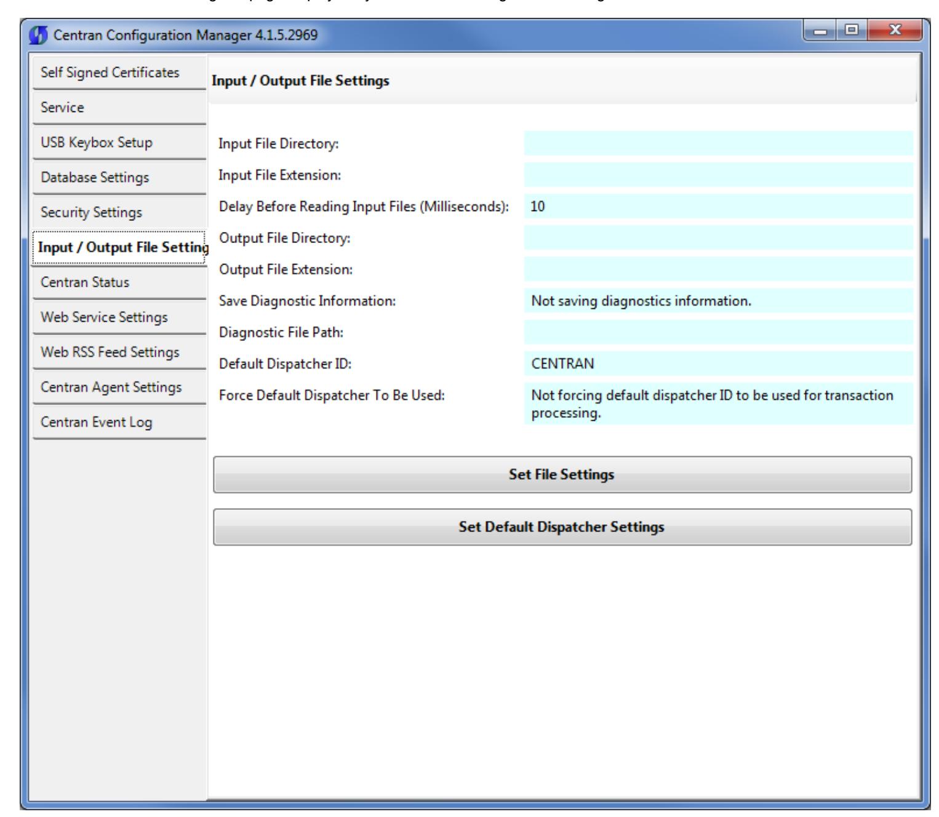The width and height of the screenshot is (939, 817).
Task: Open the Security Settings tab
Action: [x=119, y=213]
